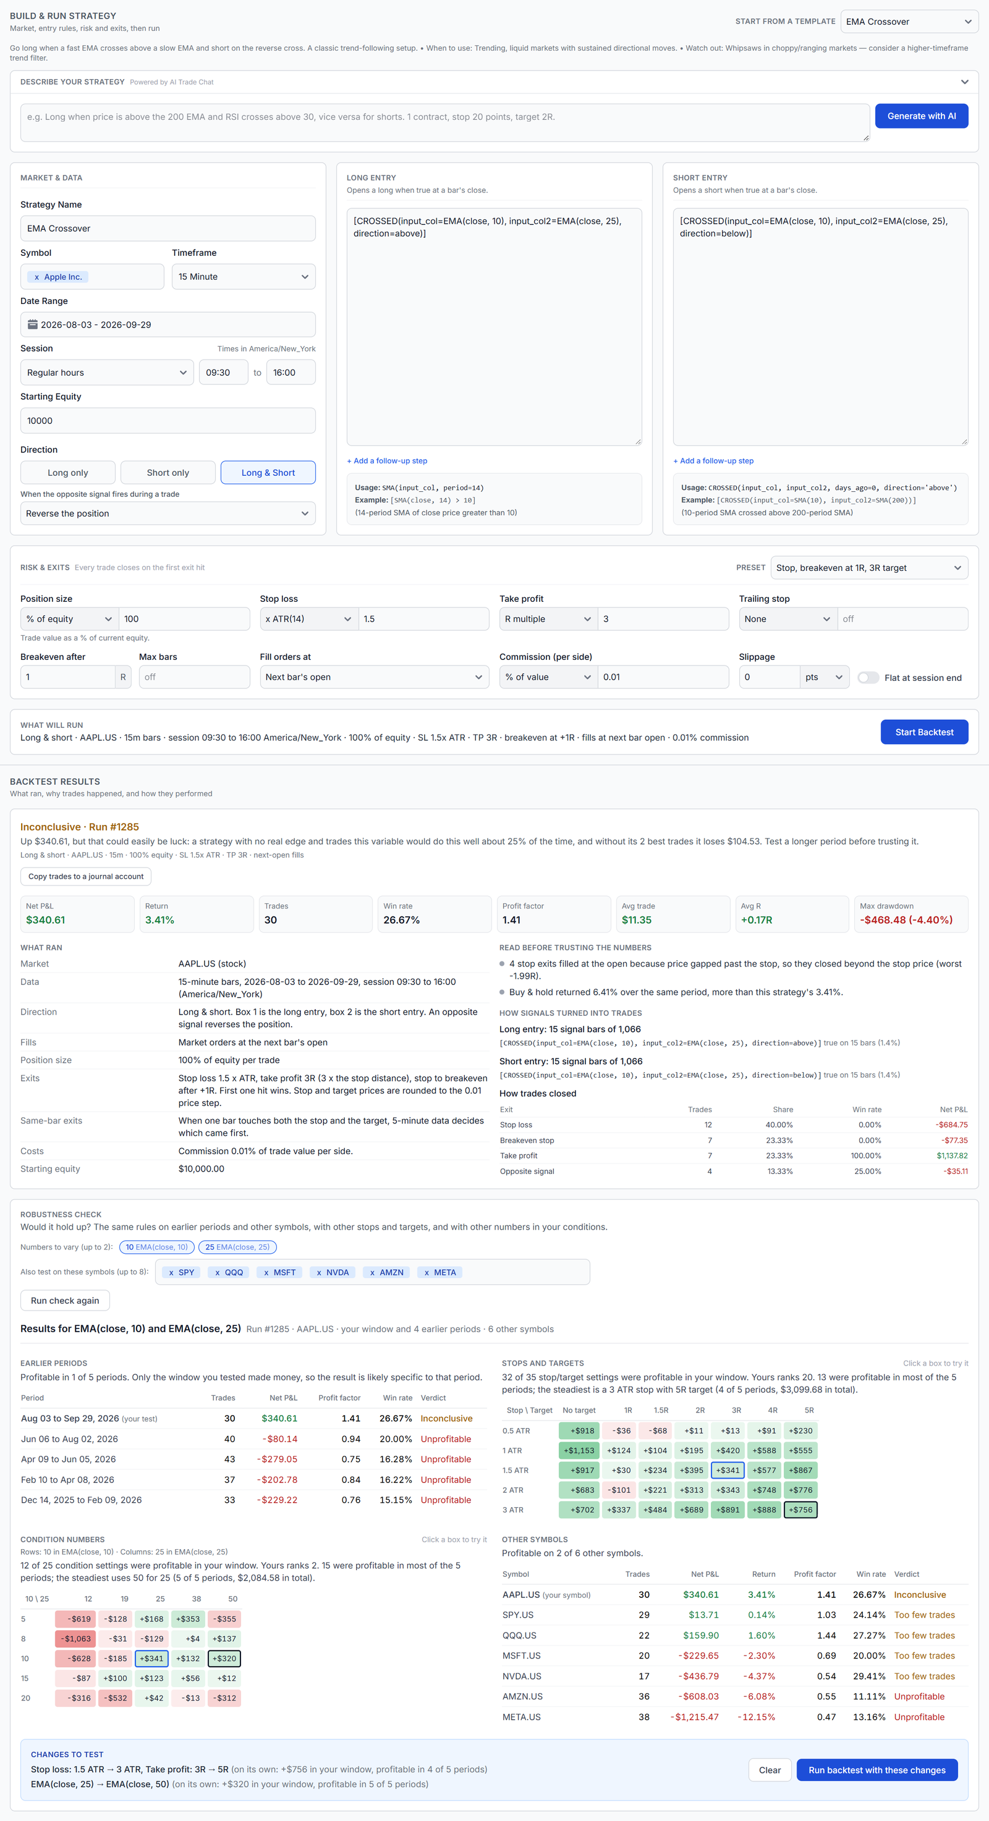Click the Date Range field

[168, 324]
